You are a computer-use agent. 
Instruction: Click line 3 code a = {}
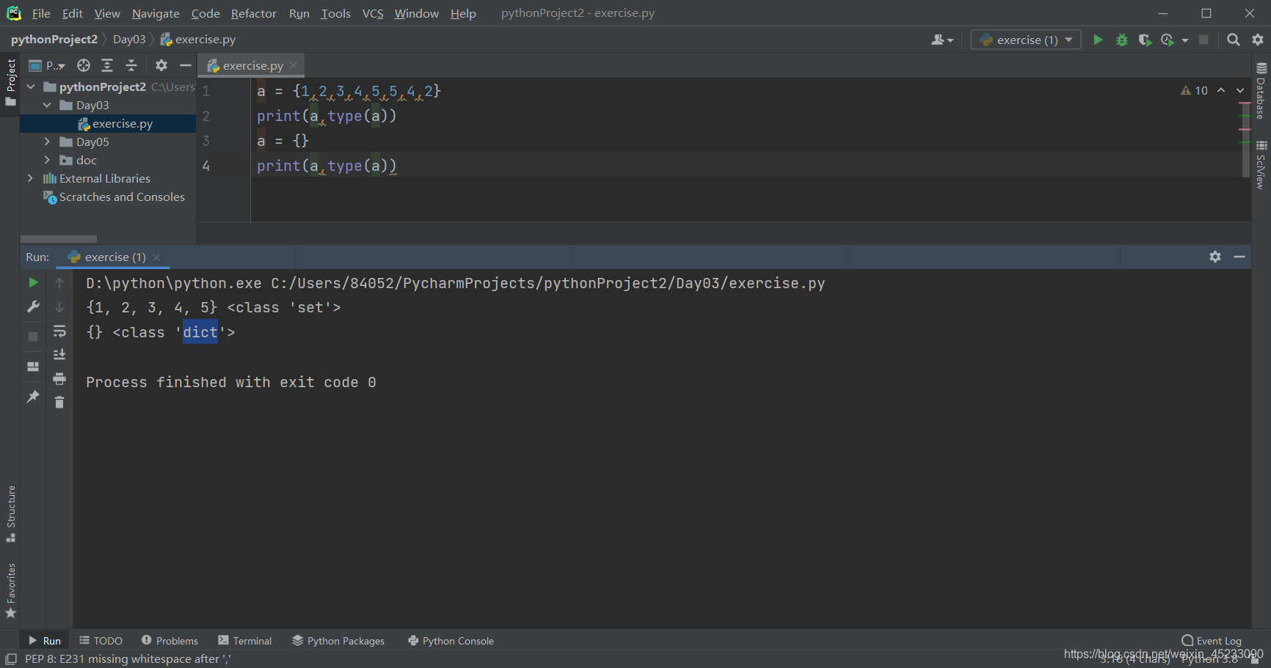(x=283, y=141)
